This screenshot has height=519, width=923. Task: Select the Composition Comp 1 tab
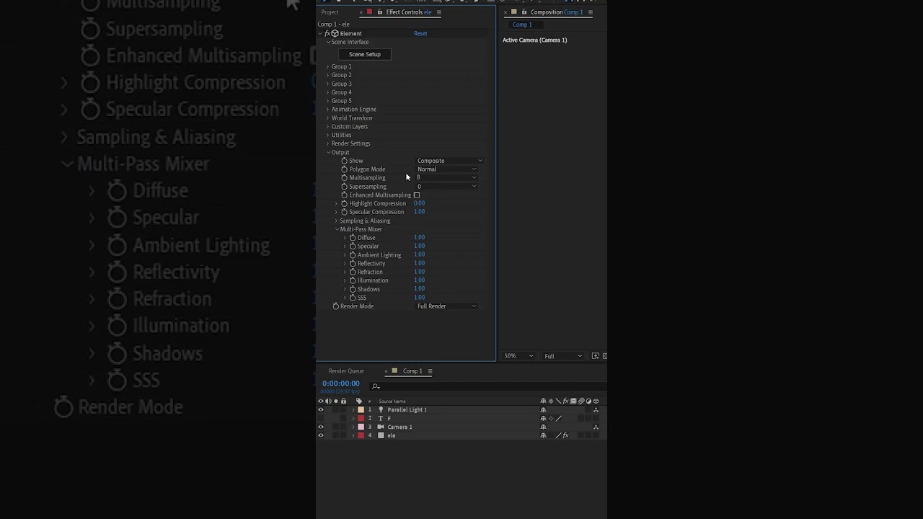pyautogui.click(x=557, y=12)
